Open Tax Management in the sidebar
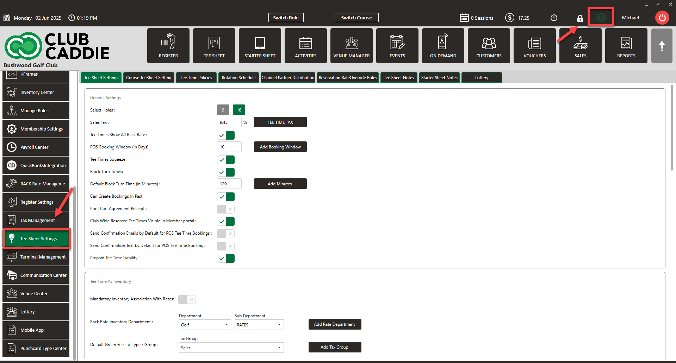This screenshot has width=676, height=363. tap(36, 220)
